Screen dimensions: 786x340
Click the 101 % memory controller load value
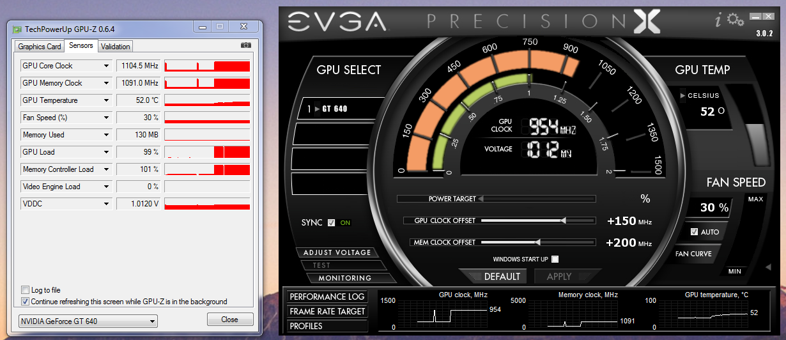tap(137, 169)
